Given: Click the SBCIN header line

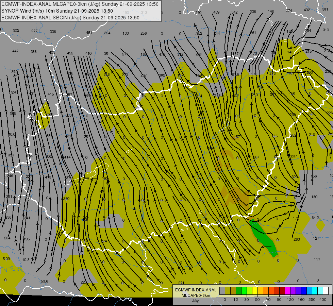Looking at the screenshot, I should point(70,18).
